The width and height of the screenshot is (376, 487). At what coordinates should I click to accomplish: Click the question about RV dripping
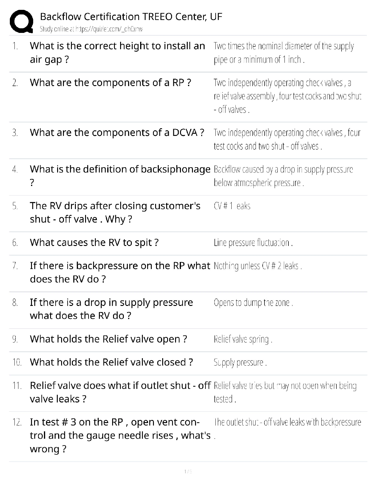tap(115, 212)
